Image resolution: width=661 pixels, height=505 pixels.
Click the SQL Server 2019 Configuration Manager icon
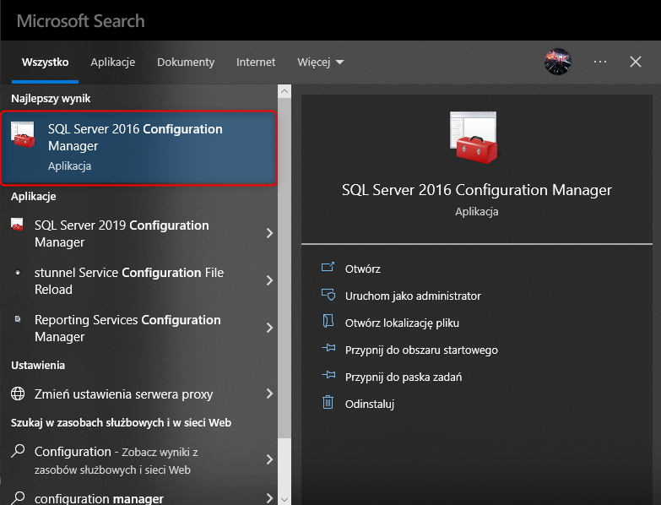(x=17, y=225)
